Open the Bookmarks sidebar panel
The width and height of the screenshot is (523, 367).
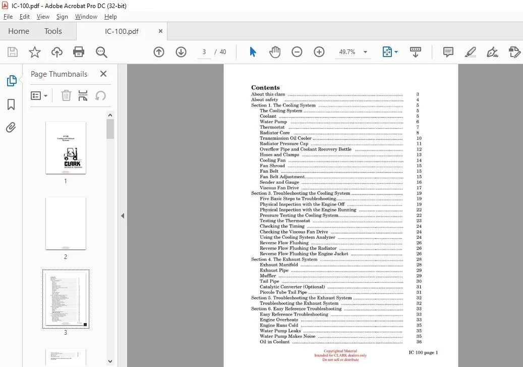pos(11,104)
